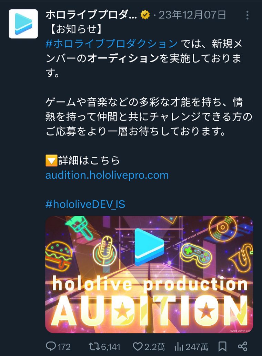Click the account name ホロライブプロダ…
262x356 pixels.
coord(91,15)
